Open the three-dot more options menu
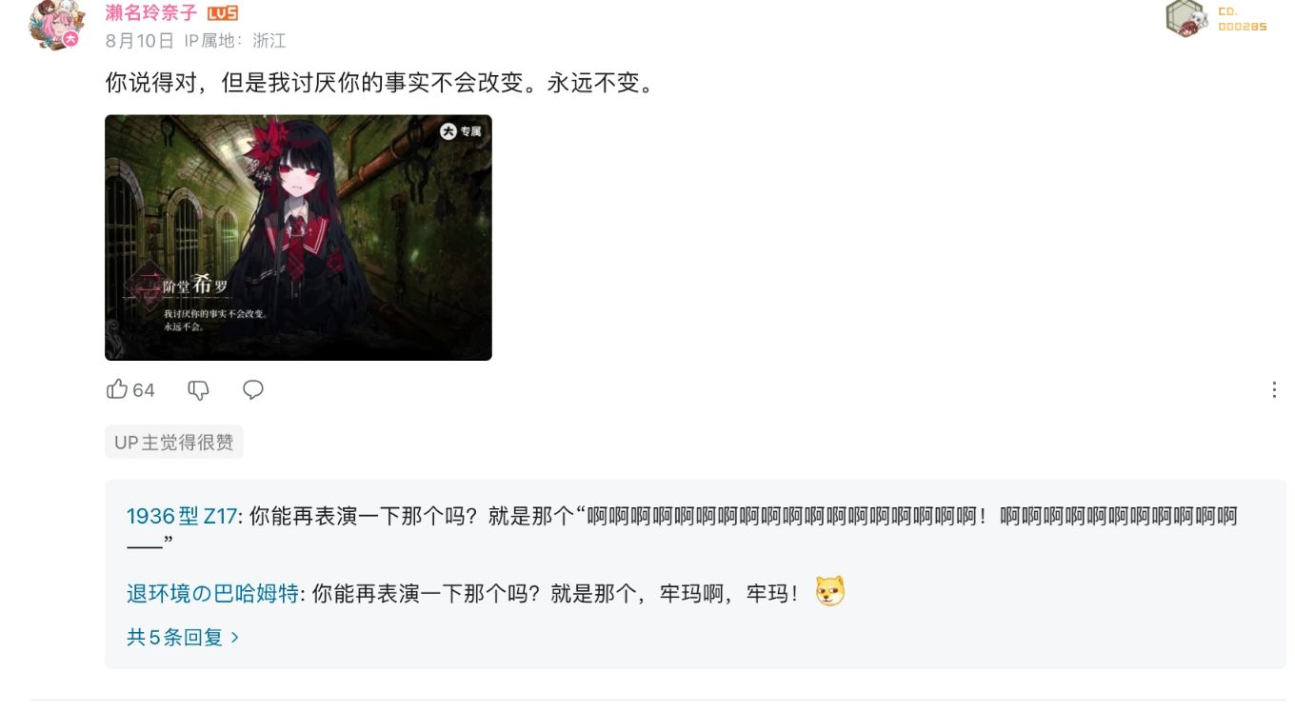 (x=1274, y=389)
